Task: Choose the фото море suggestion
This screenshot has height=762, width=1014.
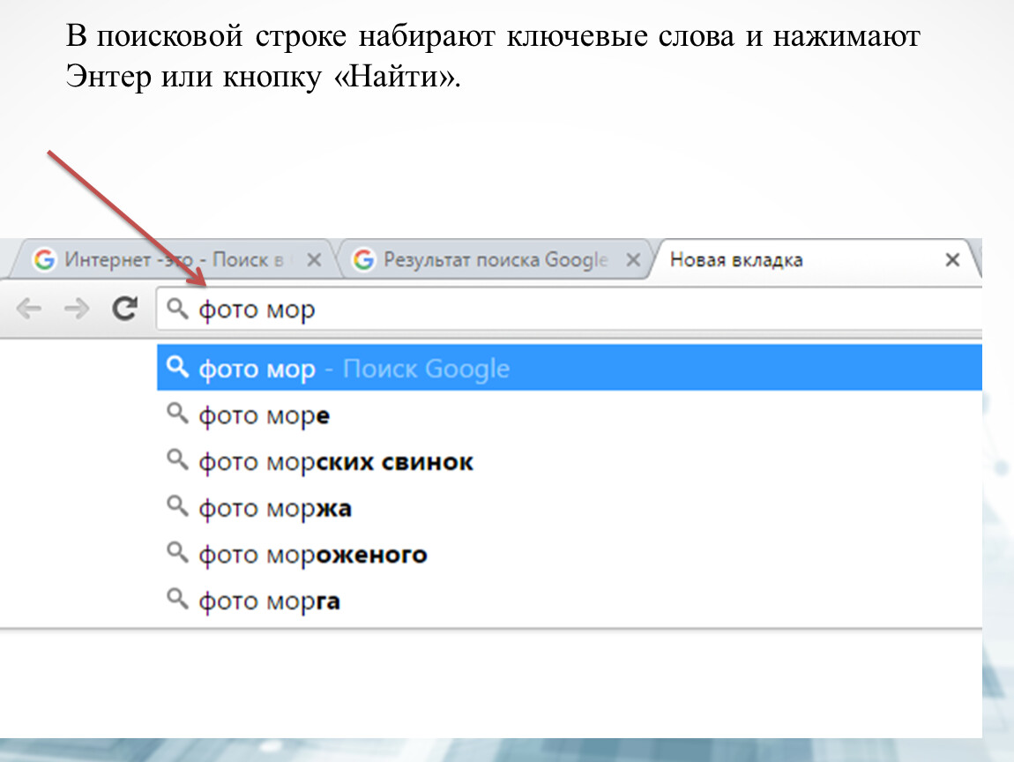Action: click(x=569, y=415)
